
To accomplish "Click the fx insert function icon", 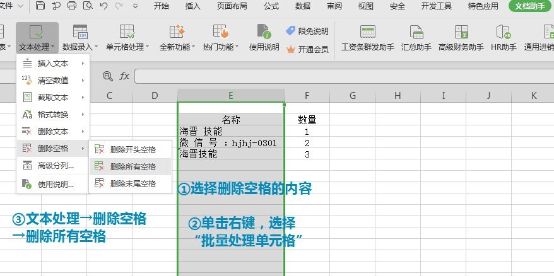I will [124, 76].
